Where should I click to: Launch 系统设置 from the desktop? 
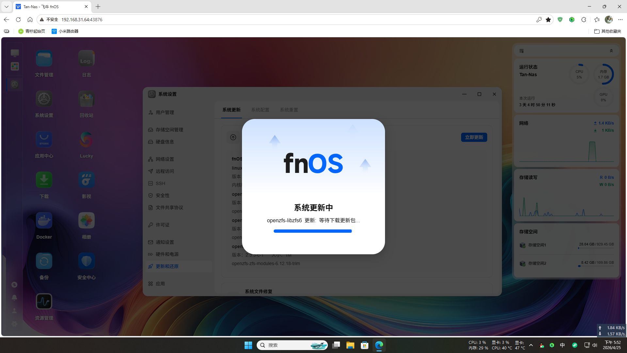pos(44,99)
